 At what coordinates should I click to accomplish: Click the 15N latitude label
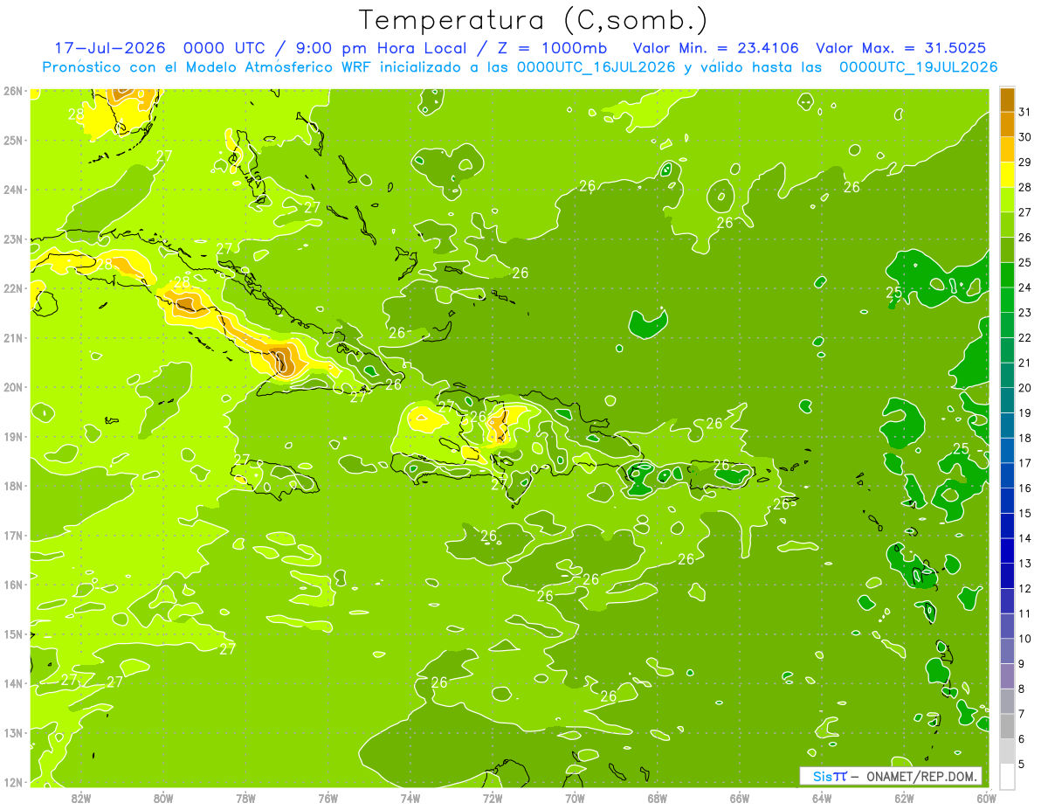tap(14, 633)
